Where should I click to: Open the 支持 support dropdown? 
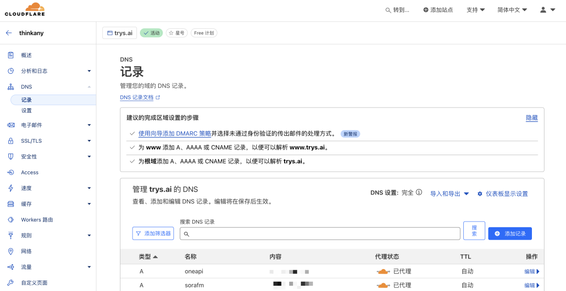click(x=475, y=10)
